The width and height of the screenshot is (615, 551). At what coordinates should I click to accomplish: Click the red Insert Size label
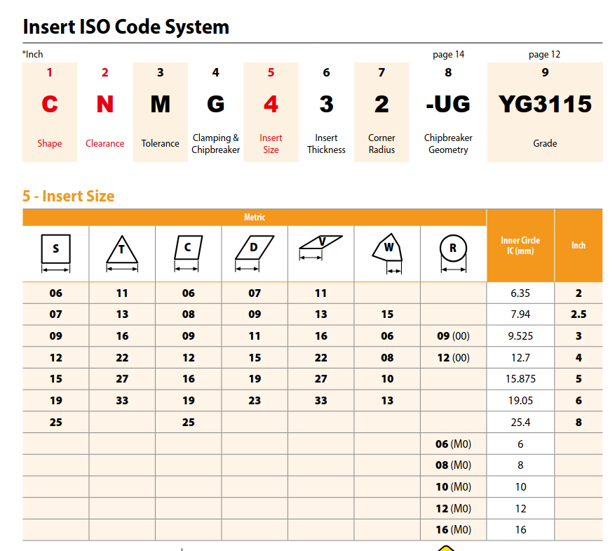point(271,143)
